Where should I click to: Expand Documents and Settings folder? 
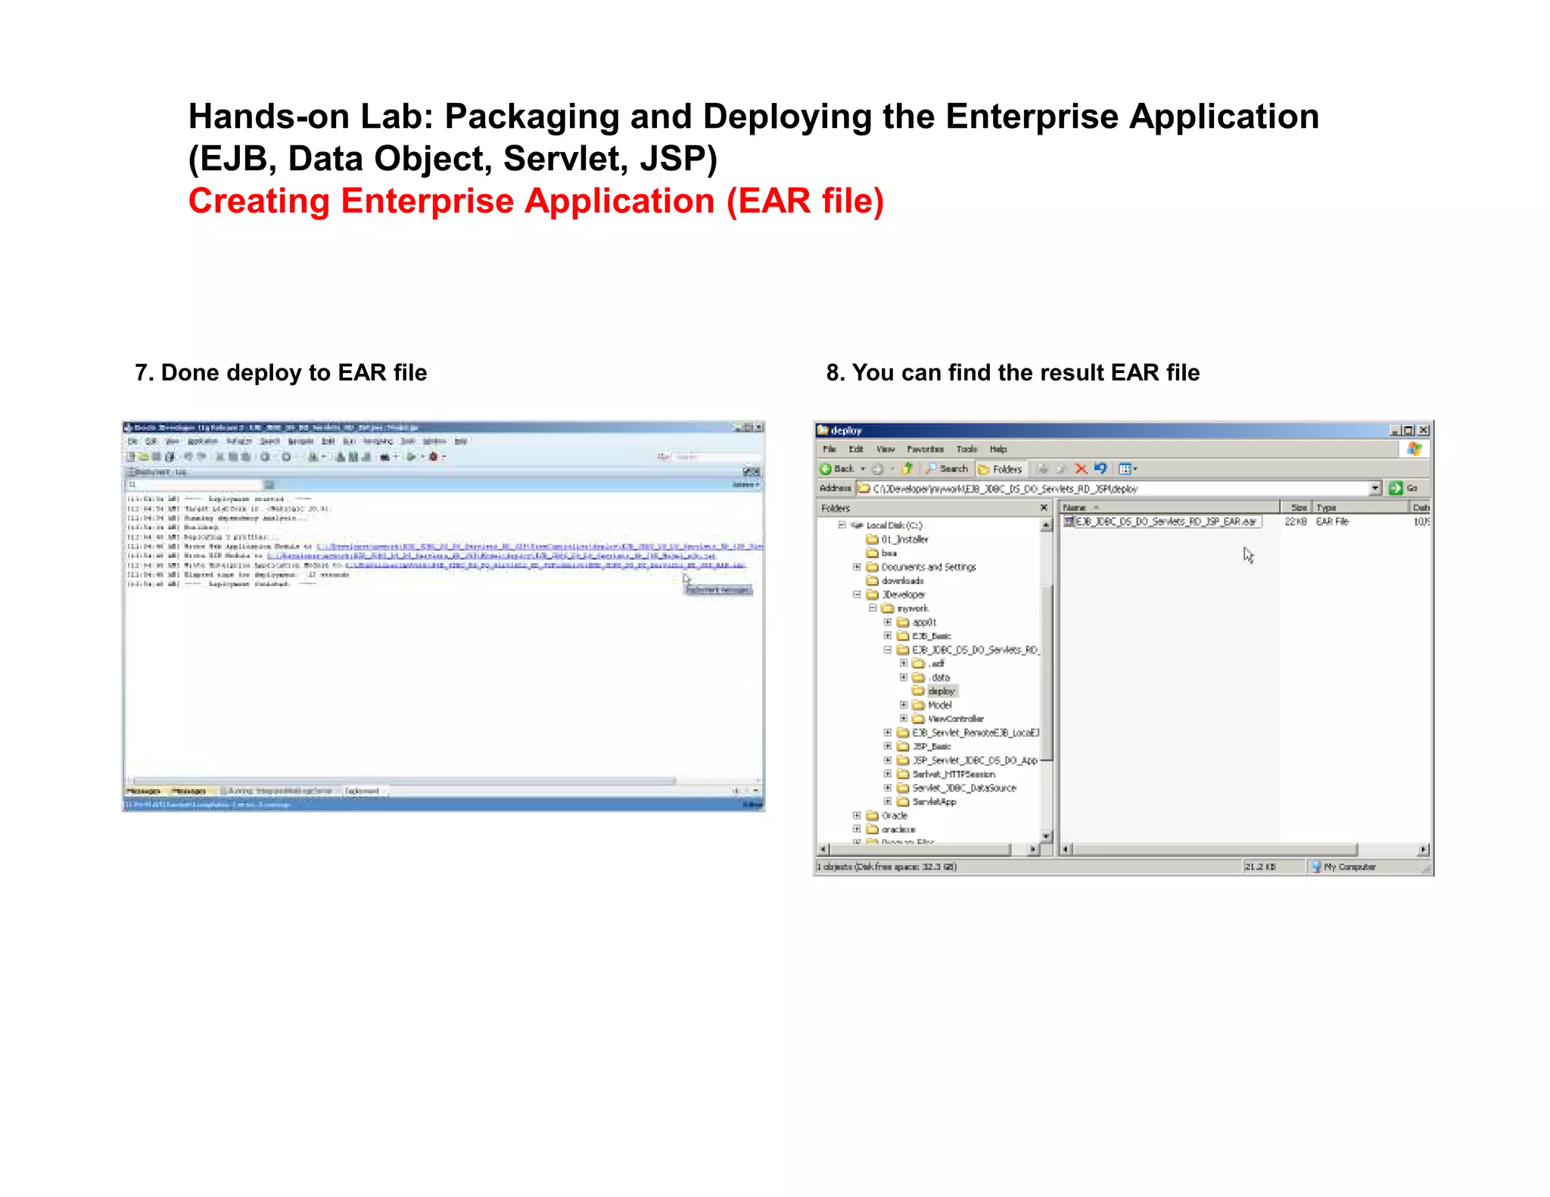pyautogui.click(x=857, y=567)
